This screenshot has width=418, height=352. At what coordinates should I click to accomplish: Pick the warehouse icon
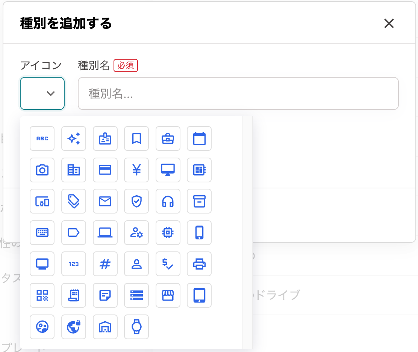point(105,327)
